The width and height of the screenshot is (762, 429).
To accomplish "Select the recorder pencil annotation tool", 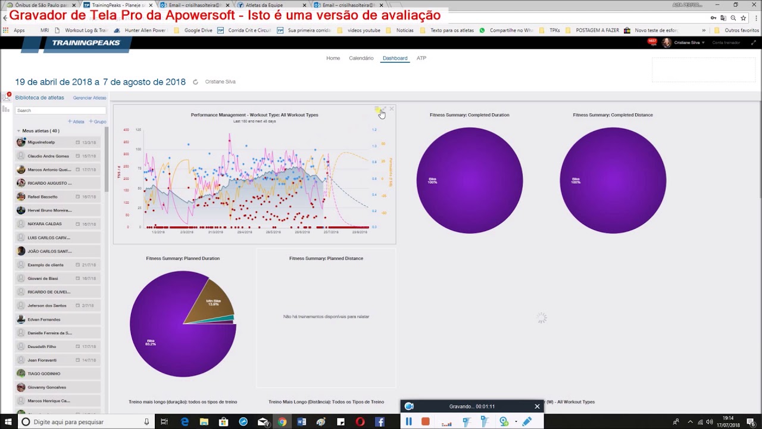I will point(527,421).
